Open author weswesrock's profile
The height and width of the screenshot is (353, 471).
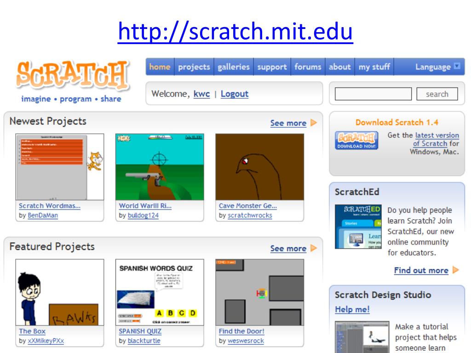pos(246,341)
